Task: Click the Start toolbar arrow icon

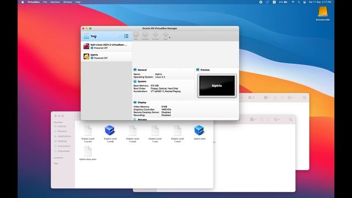Action: (166, 35)
